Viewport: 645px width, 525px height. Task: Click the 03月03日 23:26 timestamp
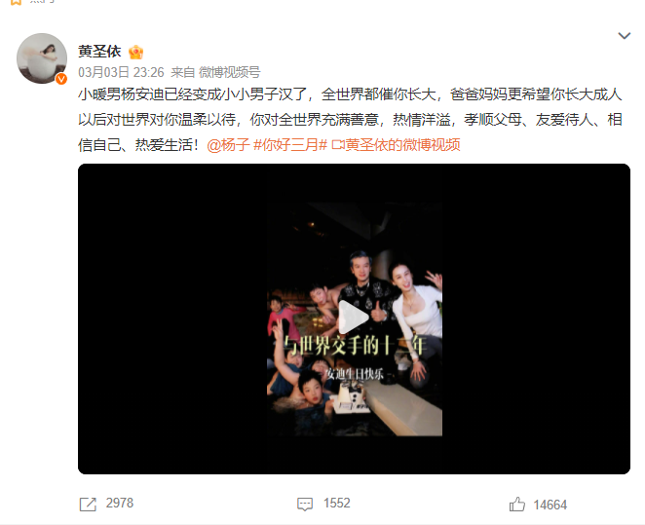[x=122, y=72]
